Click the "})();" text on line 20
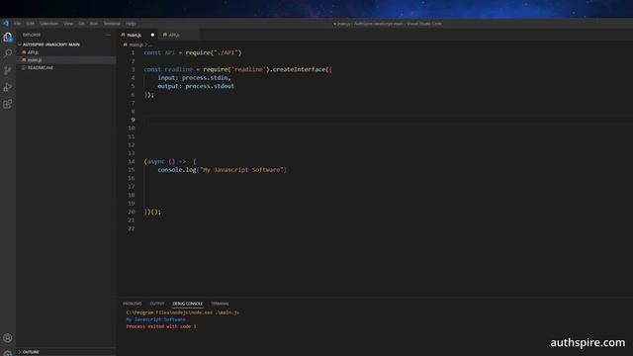633x356 pixels. click(152, 212)
